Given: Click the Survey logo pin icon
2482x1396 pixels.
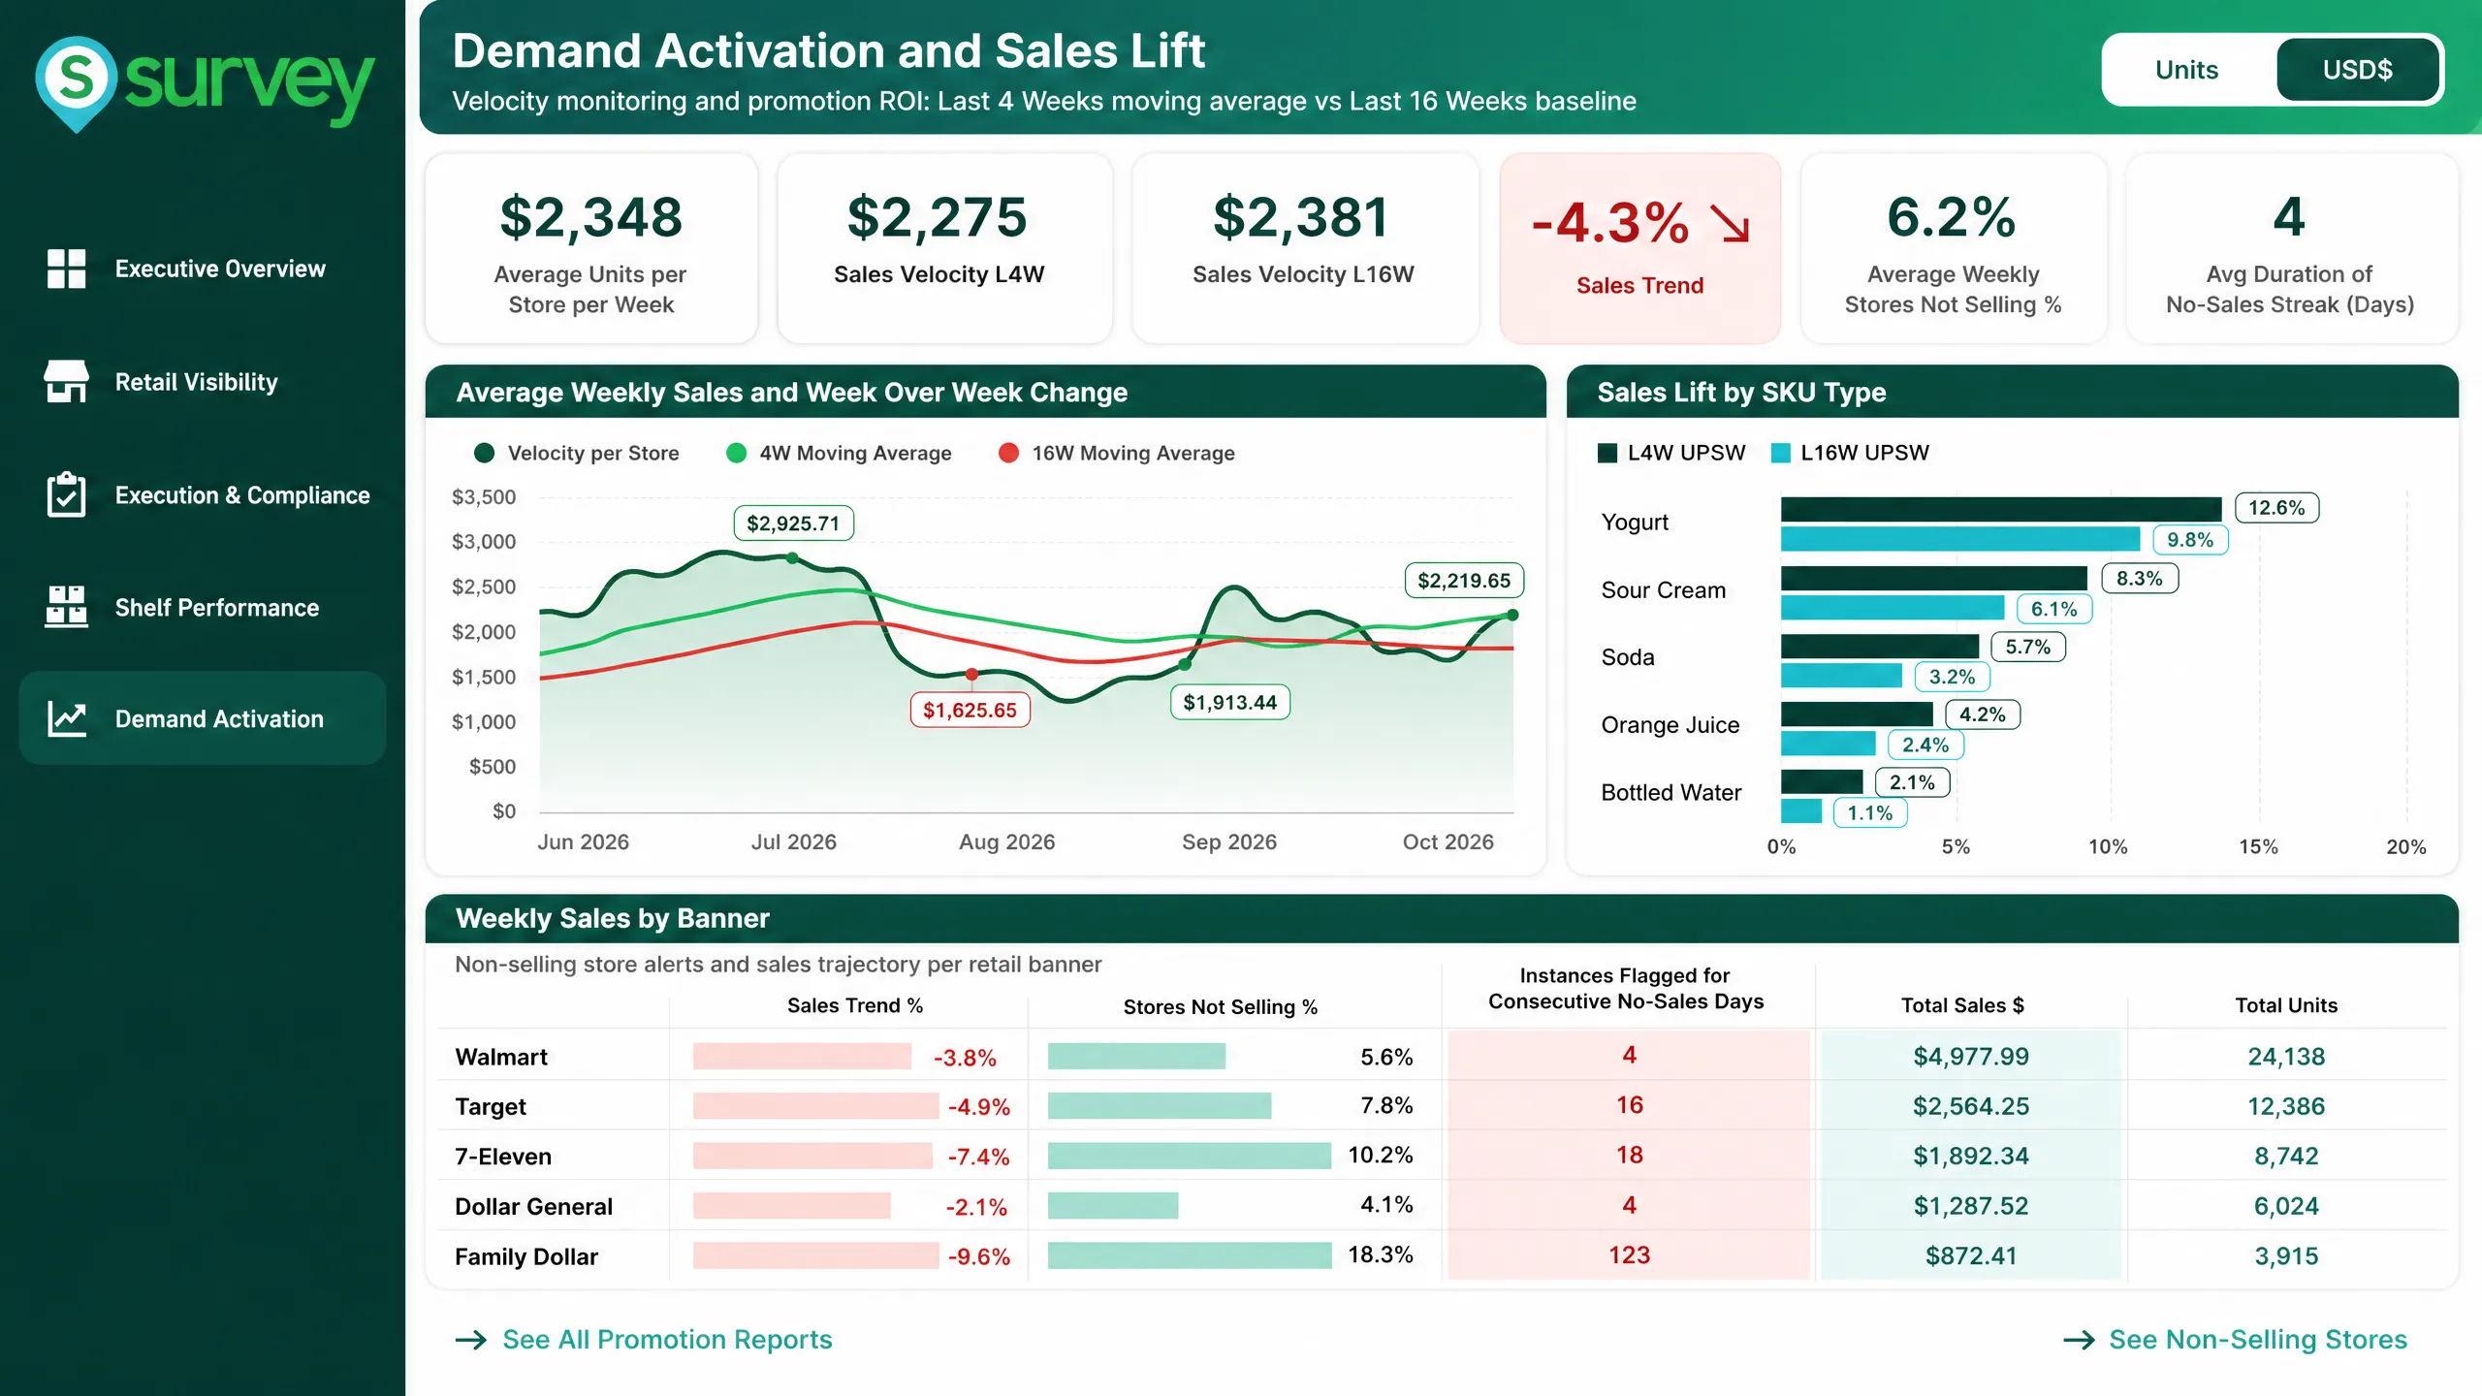Looking at the screenshot, I should (x=76, y=83).
